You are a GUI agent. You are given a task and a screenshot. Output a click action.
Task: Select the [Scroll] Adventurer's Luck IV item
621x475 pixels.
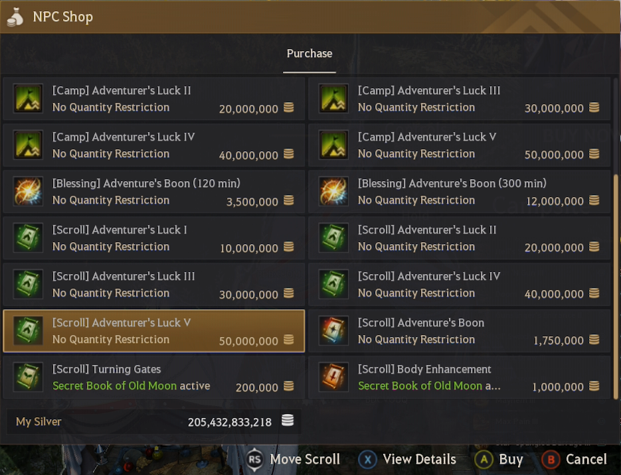(x=459, y=285)
